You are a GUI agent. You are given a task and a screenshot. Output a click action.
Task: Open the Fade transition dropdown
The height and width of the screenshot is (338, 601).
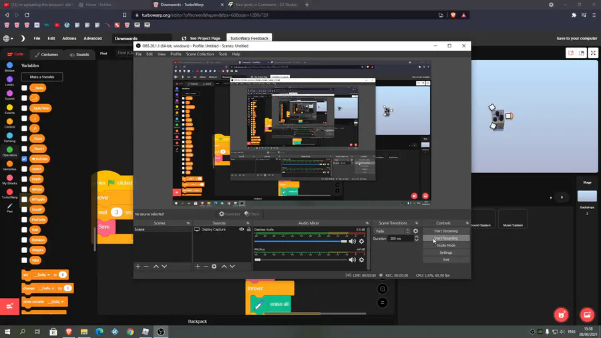[x=393, y=231]
